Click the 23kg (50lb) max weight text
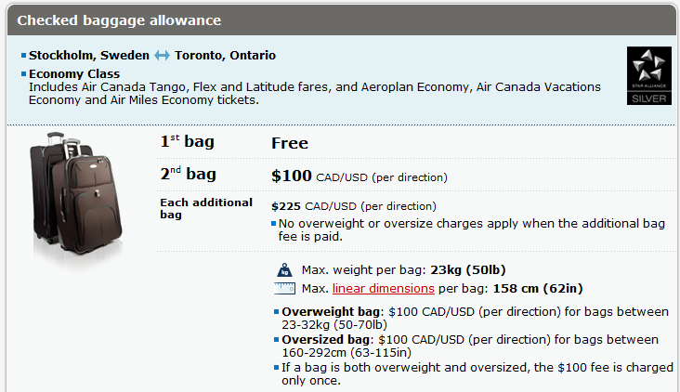Image resolution: width=680 pixels, height=392 pixels. (466, 270)
